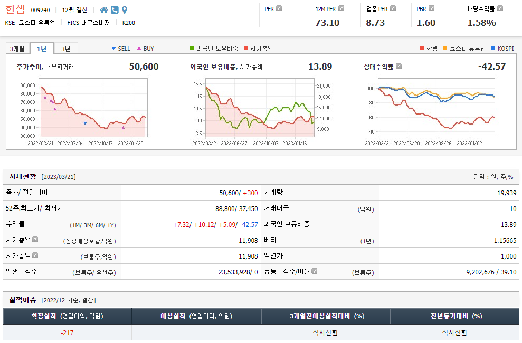Viewport: 522px width, 343px height.
Task: Click the 수익률 row label
Action: click(x=15, y=224)
